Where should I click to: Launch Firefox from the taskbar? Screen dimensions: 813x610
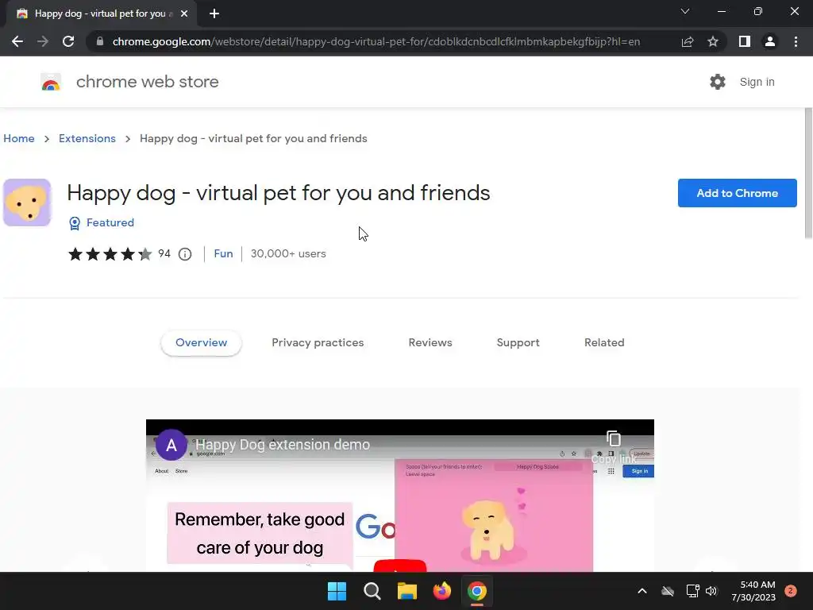pyautogui.click(x=442, y=591)
